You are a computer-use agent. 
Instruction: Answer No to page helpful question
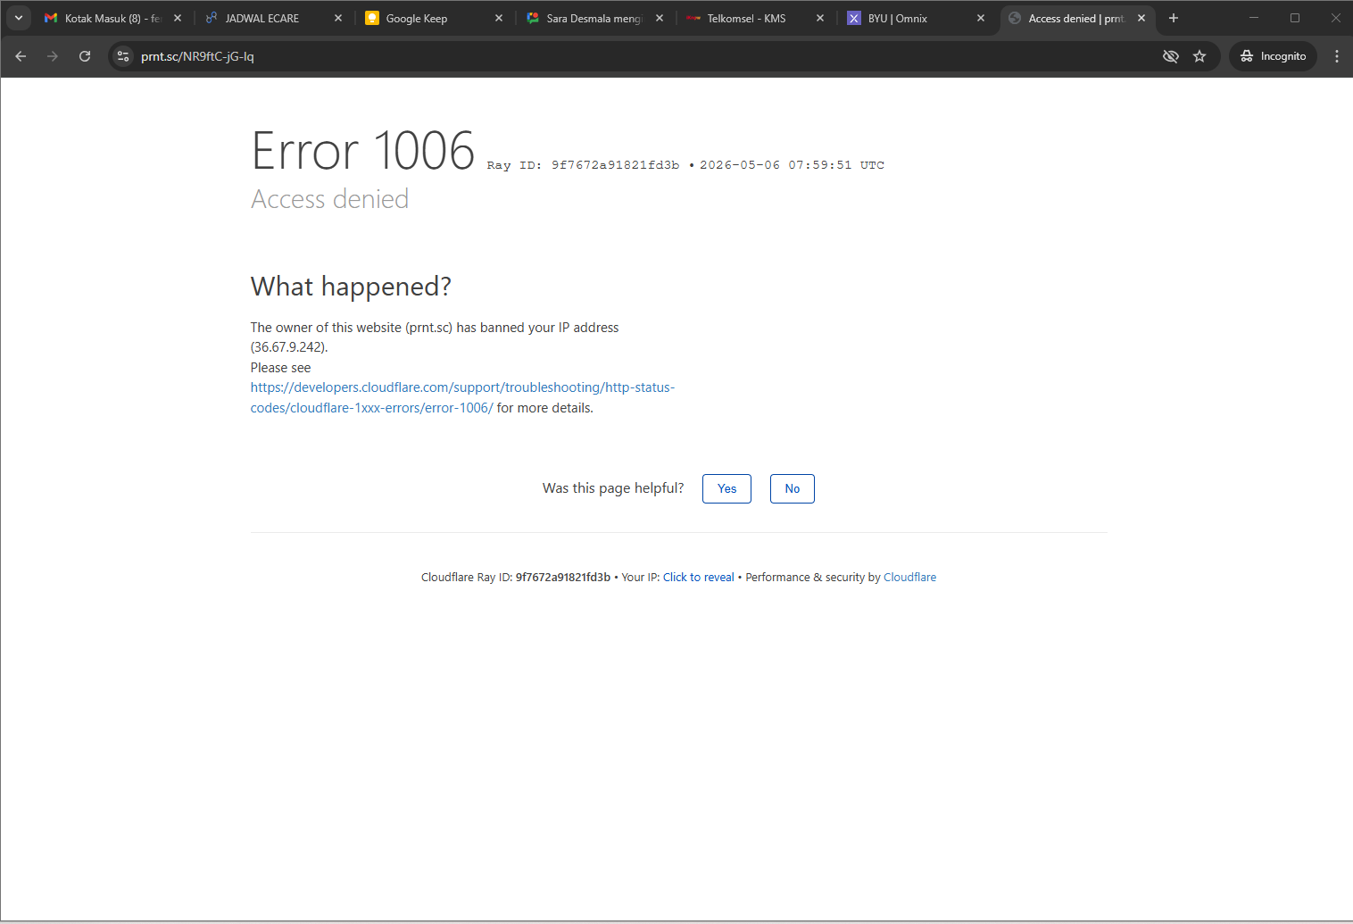(793, 488)
